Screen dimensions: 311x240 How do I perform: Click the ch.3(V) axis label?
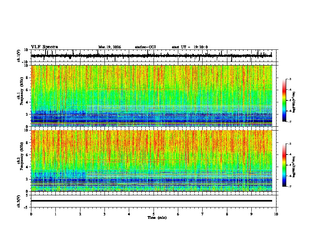pos(19,201)
